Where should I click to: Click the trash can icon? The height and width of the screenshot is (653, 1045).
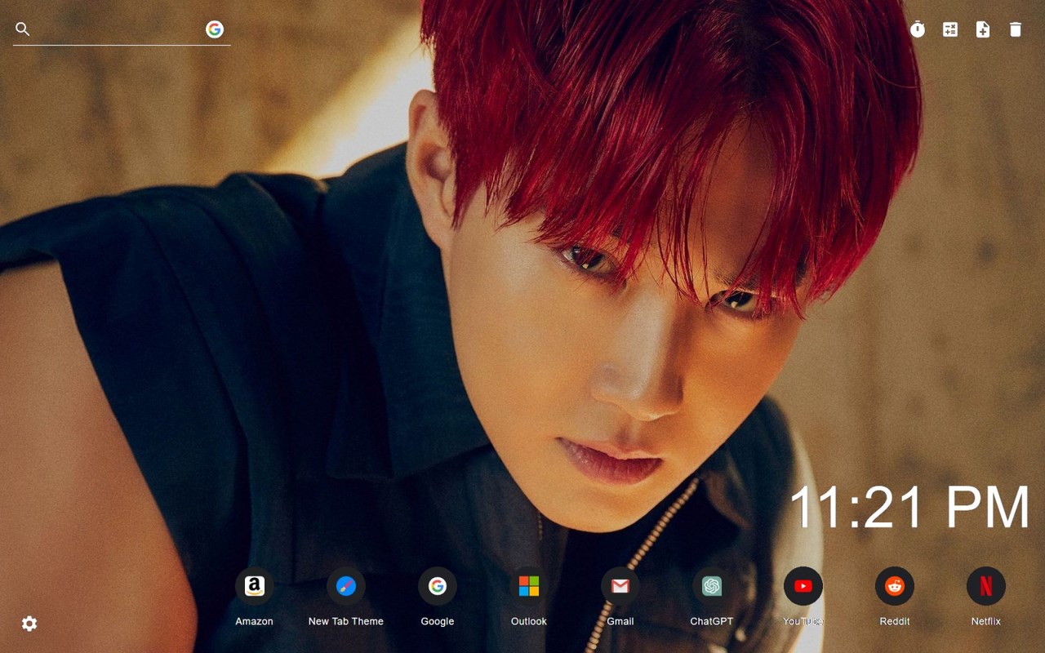(1016, 29)
